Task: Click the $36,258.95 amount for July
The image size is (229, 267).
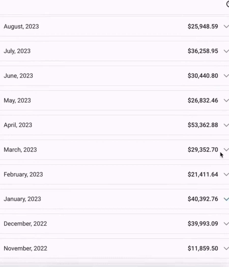Action: [203, 51]
